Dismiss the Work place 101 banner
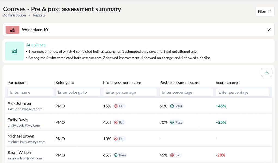This screenshot has height=163, width=278. (269, 29)
